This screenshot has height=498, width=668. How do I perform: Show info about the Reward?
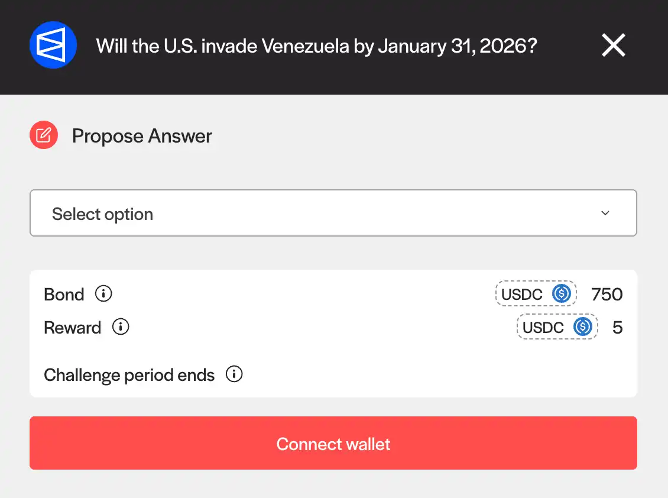point(121,327)
